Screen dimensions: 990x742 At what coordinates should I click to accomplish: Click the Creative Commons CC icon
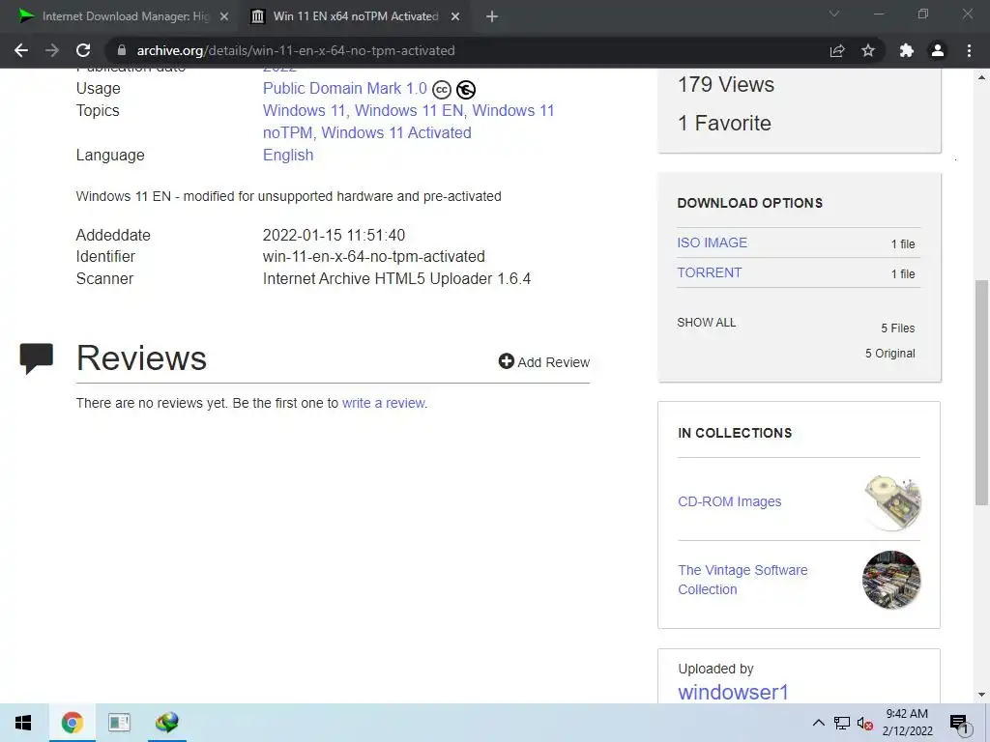441,90
